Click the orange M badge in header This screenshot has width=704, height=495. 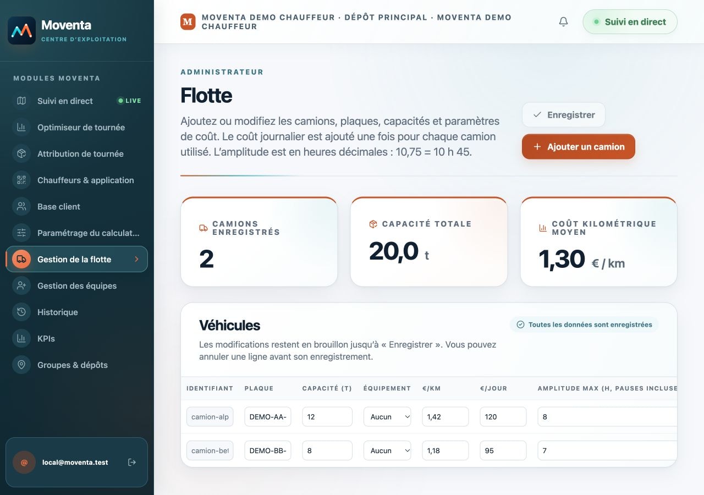[x=188, y=22]
